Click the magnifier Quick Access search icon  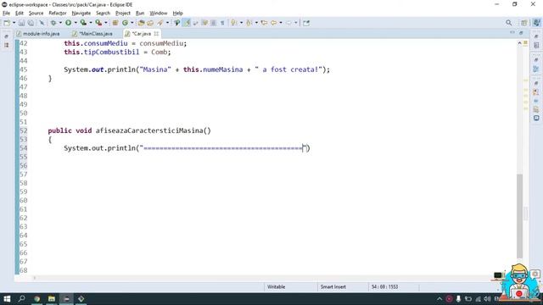508,23
